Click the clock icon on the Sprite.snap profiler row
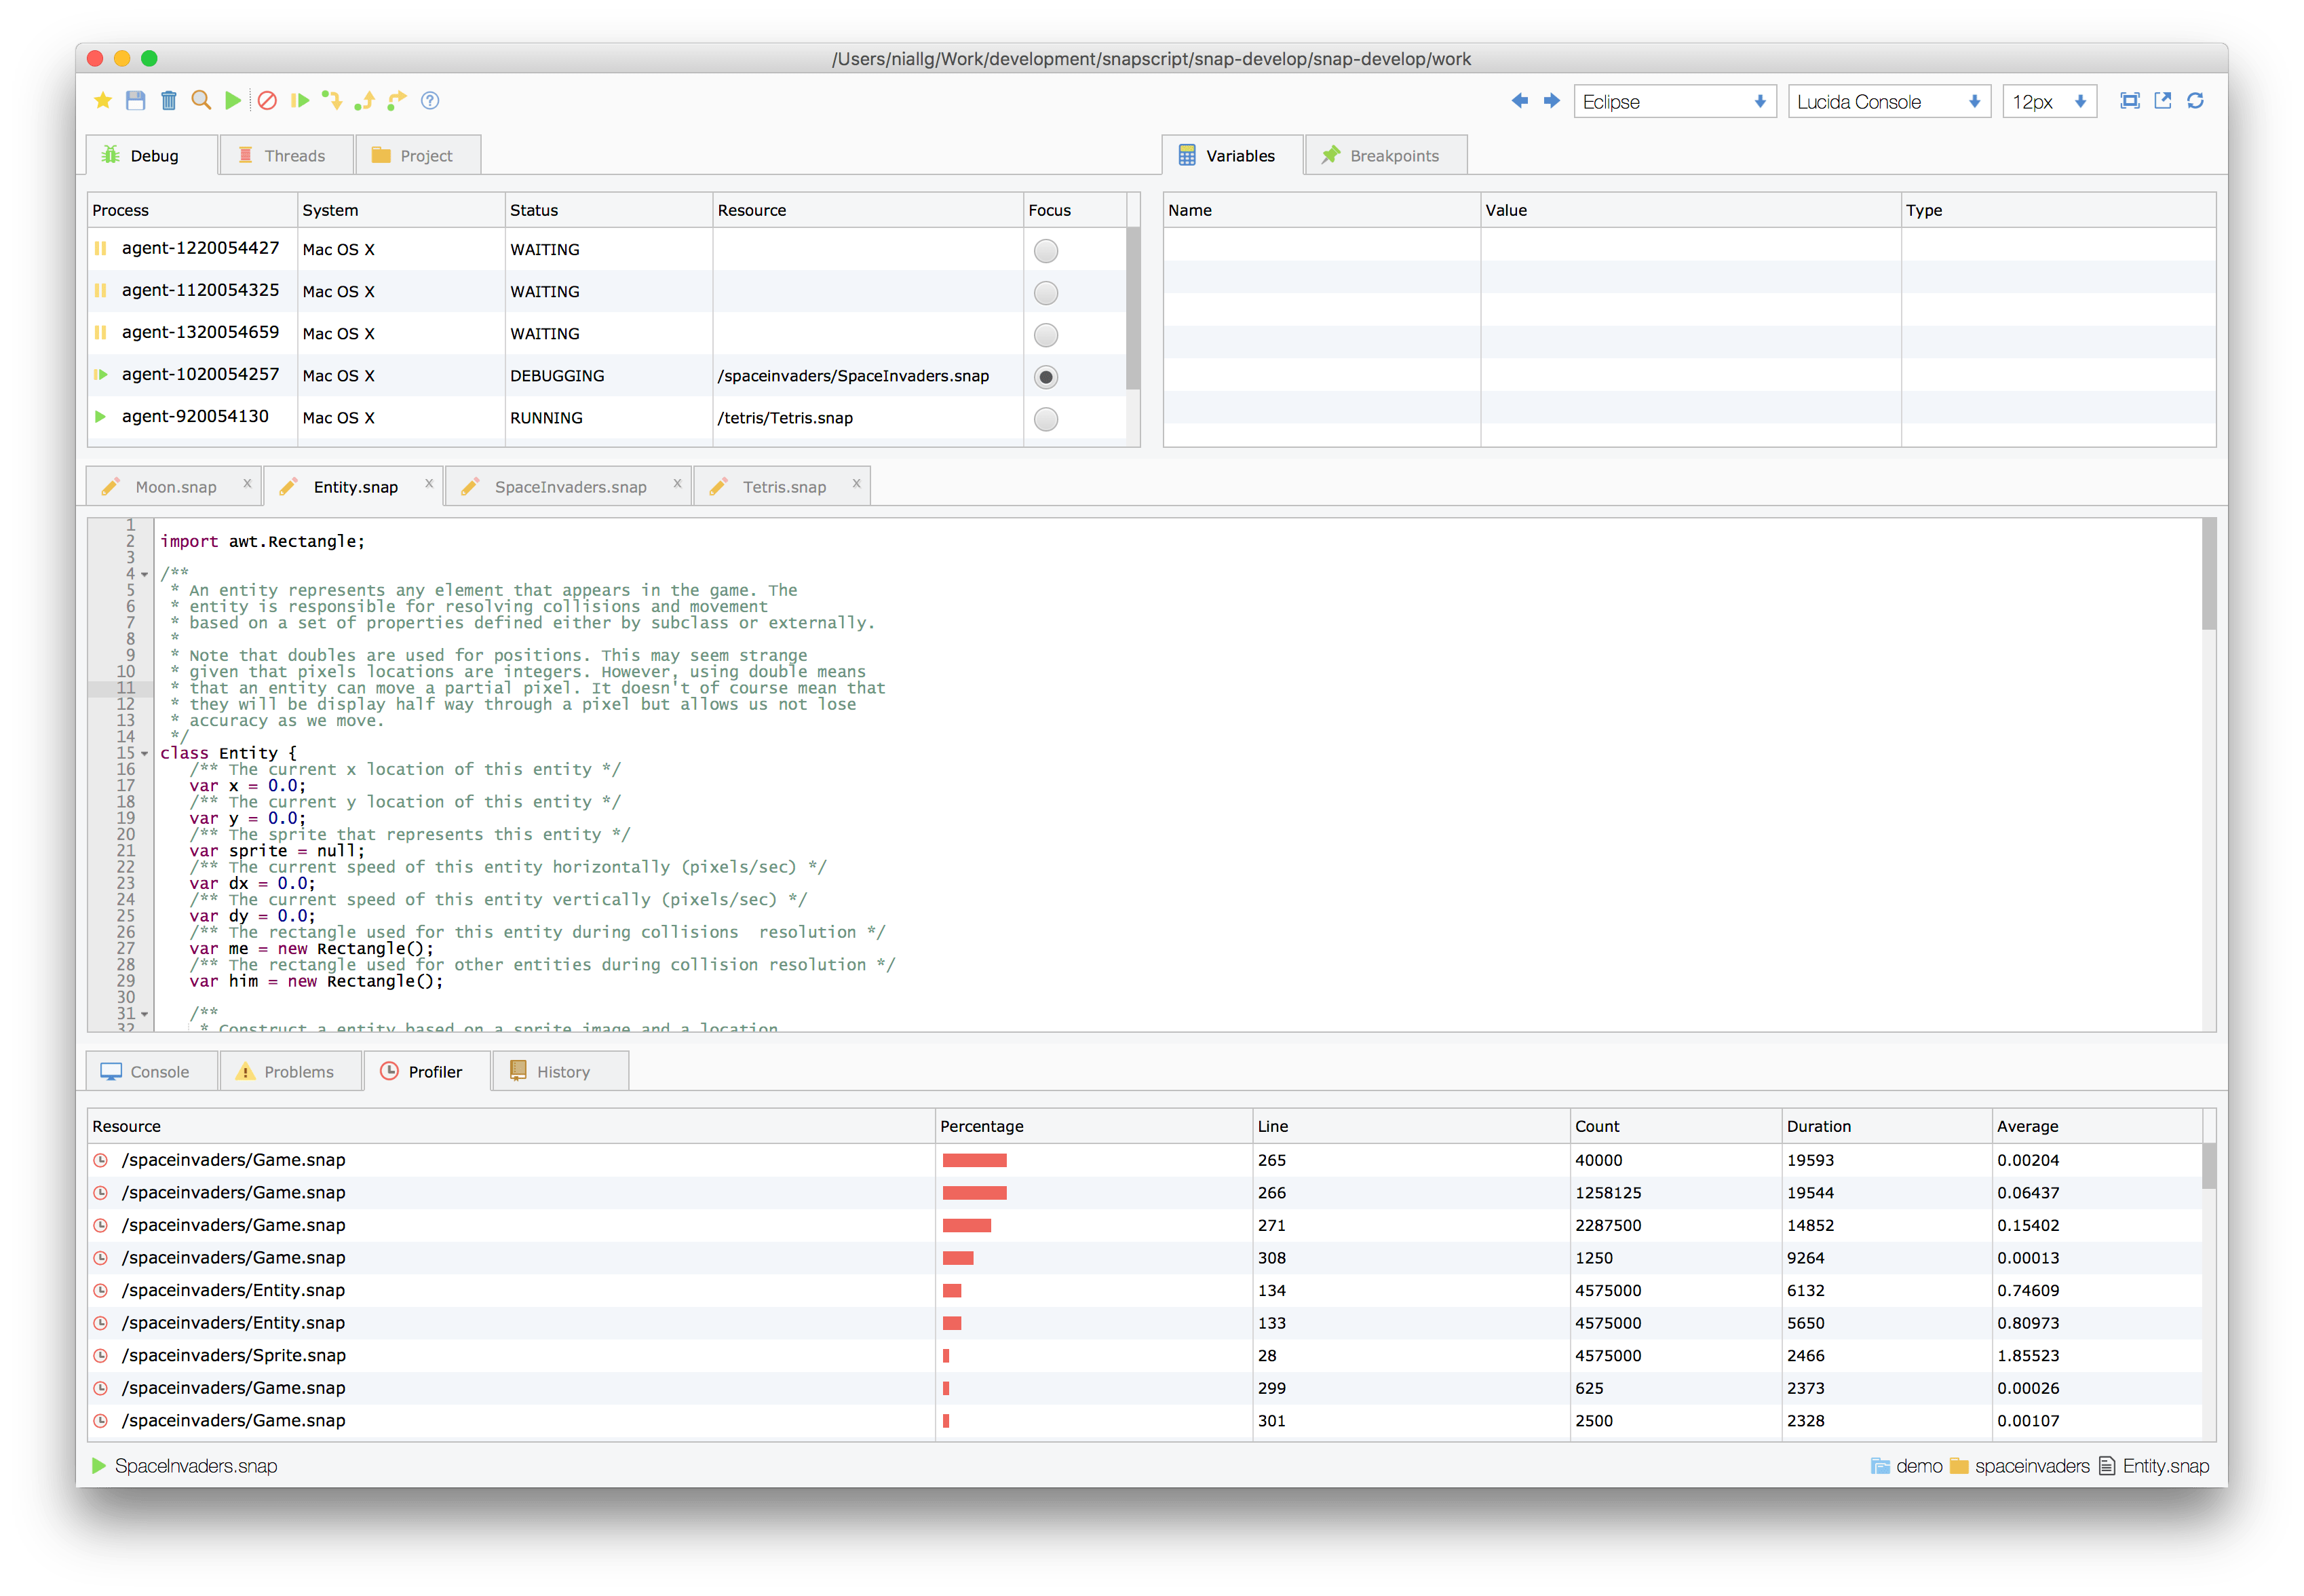The width and height of the screenshot is (2304, 1596). pyautogui.click(x=101, y=1355)
